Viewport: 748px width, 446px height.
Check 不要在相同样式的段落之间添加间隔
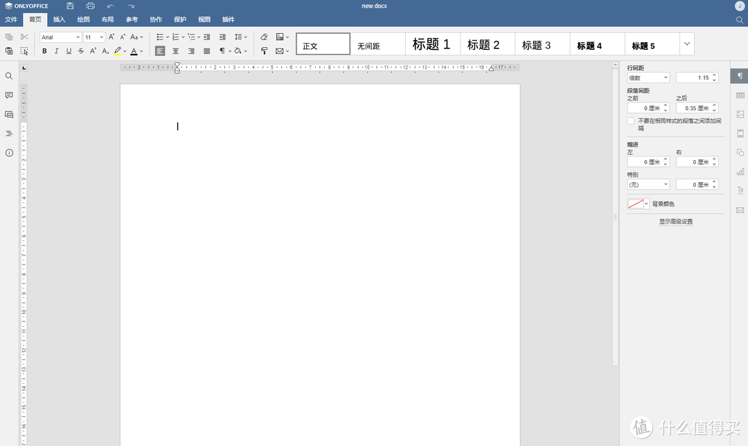(x=631, y=120)
